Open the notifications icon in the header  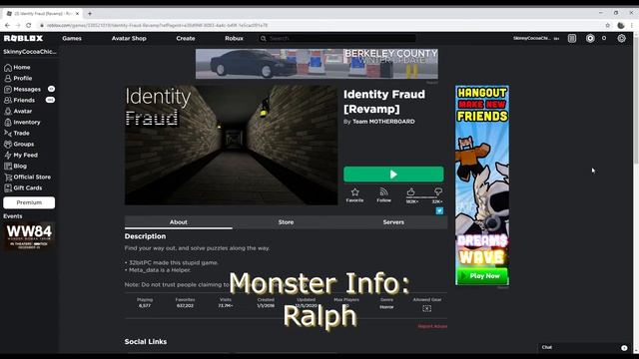[572, 38]
